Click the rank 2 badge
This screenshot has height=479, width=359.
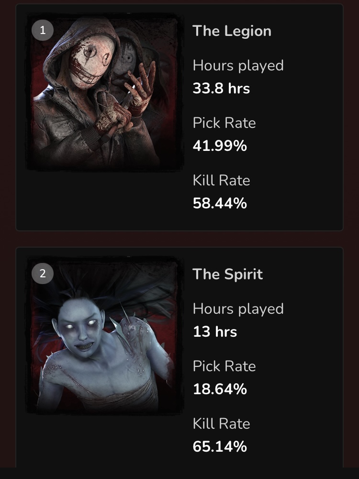[x=43, y=274]
